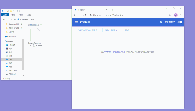Viewport: 195px width, 111px height.
Task: Open Chrome's three-dot menu
Action: click(181, 15)
